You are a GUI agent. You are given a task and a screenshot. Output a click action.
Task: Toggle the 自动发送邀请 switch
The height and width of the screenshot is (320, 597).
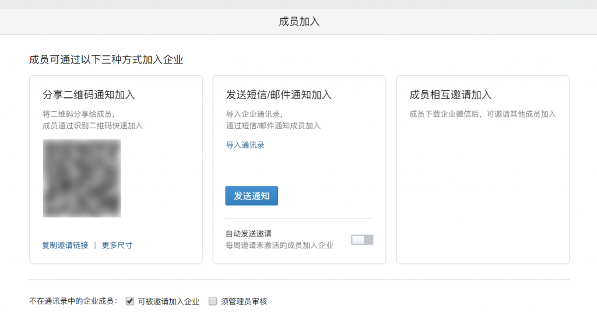[362, 240]
